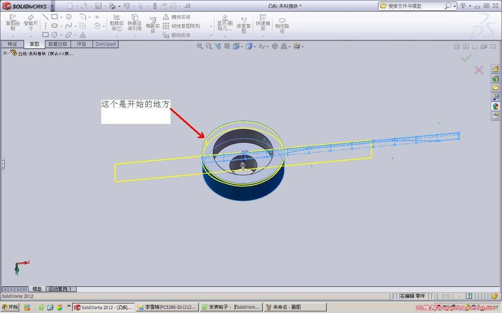Switch to the 模型 (Model) bottom tab
Image resolution: width=502 pixels, height=313 pixels.
[x=37, y=289]
